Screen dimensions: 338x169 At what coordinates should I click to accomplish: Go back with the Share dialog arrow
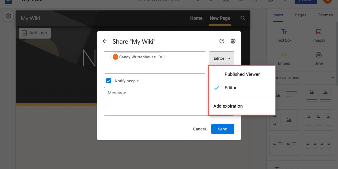point(104,41)
